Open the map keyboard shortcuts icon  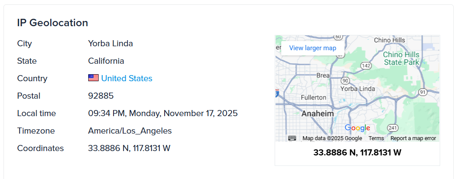(292, 138)
